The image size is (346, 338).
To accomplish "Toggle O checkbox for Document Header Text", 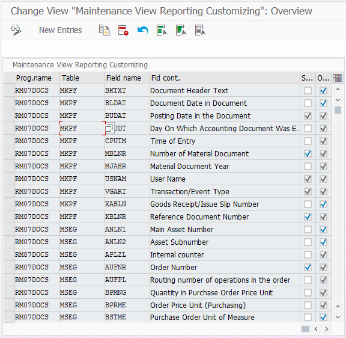I will point(323,90).
